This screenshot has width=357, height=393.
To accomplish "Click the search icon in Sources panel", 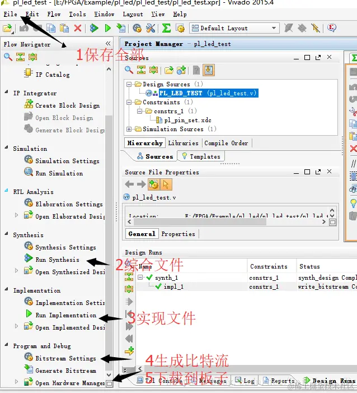I will [x=129, y=70].
